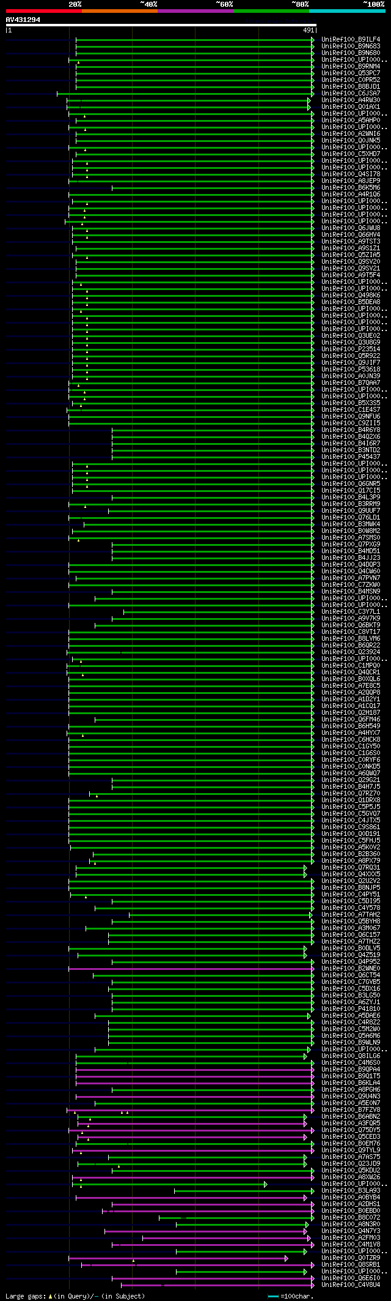
Task: Click the cyan ~100% identity legend segment
Action: coord(347,11)
